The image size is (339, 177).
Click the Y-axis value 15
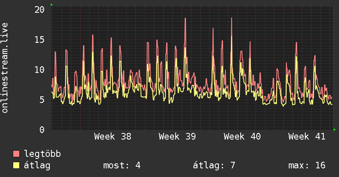[x=39, y=40]
